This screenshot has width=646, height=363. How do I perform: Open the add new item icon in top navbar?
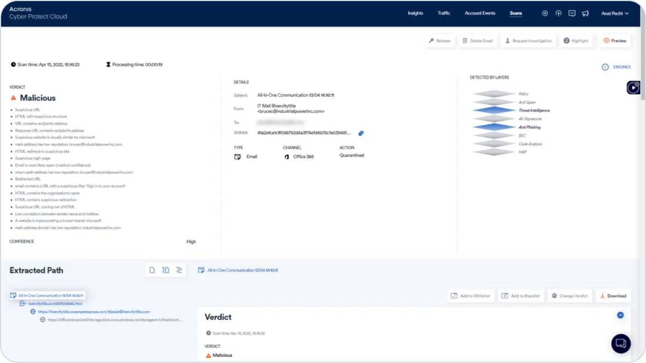[545, 13]
